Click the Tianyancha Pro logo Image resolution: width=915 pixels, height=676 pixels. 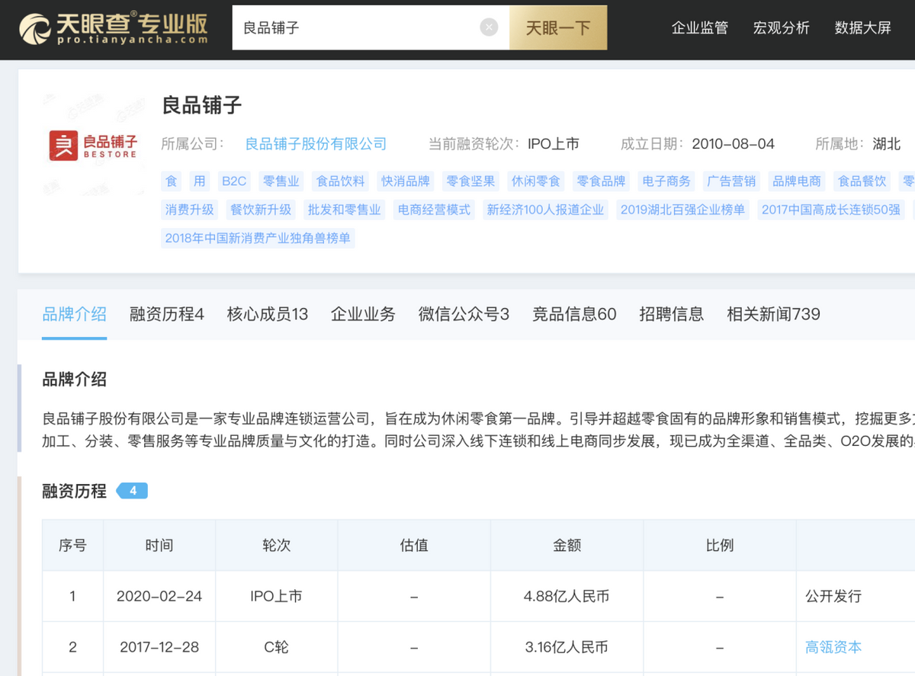pyautogui.click(x=114, y=28)
